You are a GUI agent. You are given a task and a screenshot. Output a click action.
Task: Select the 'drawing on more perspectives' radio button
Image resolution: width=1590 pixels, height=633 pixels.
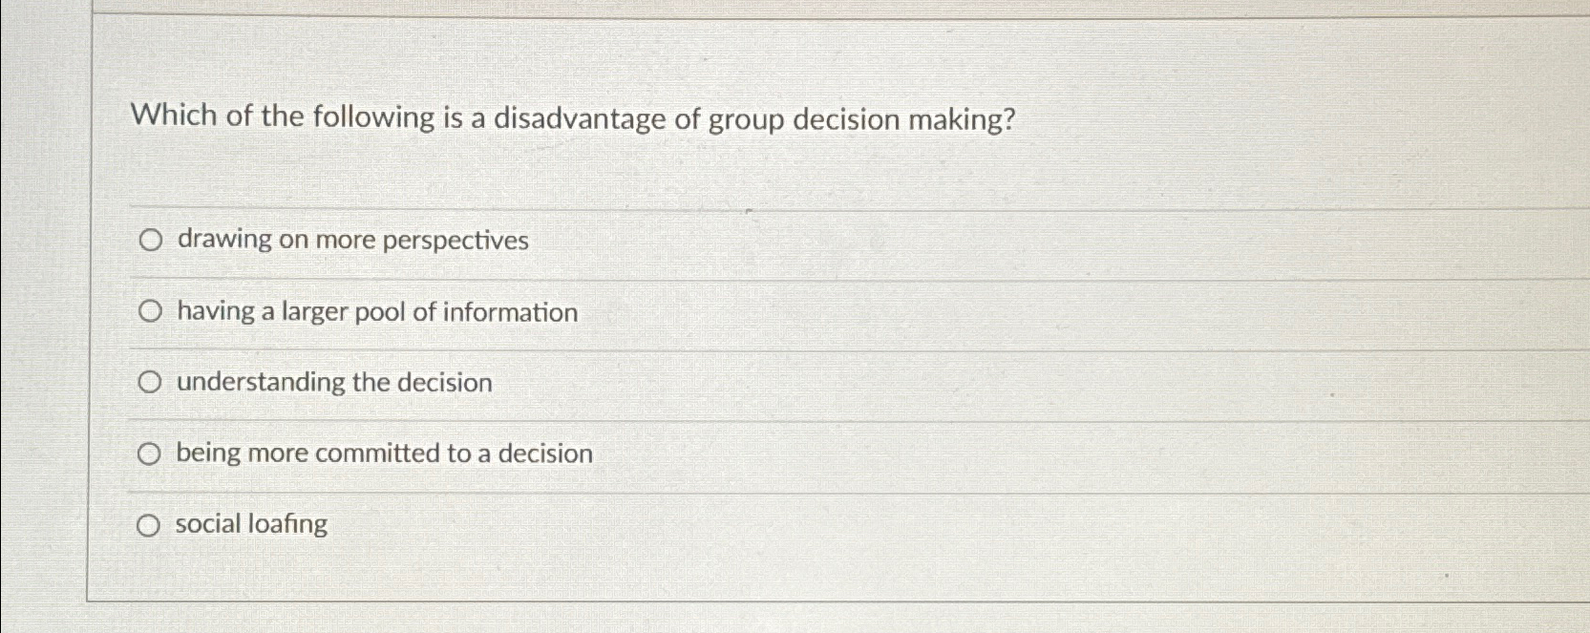pos(149,241)
